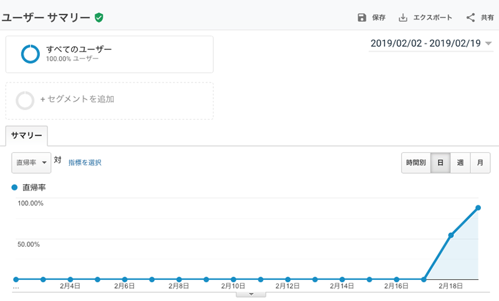
Task: Click the gray empty segment circle
Action: (25, 100)
